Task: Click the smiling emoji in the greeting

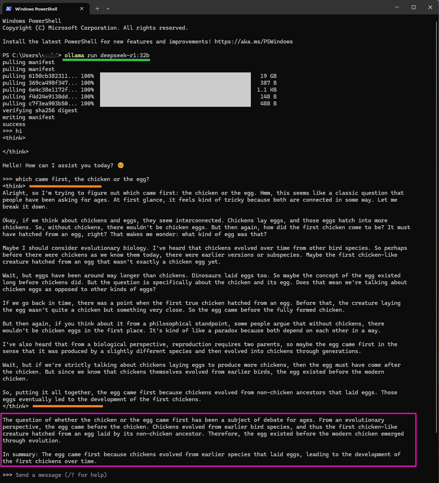Action: tap(120, 165)
